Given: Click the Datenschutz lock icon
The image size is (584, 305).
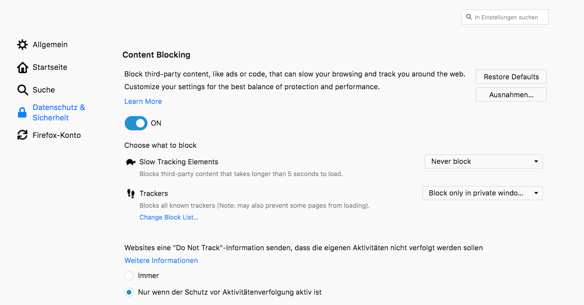Looking at the screenshot, I should (22, 113).
